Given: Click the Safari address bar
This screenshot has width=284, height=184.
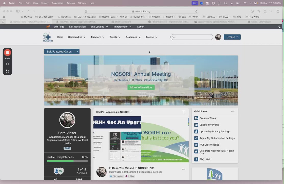Looking at the screenshot, I should (x=141, y=11).
